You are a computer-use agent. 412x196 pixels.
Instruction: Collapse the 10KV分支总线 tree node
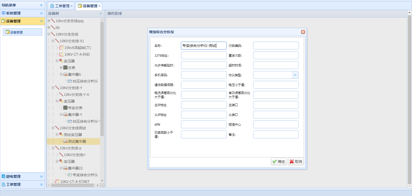coord(49,34)
